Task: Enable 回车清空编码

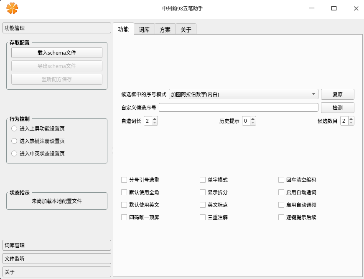Action: 281,180
